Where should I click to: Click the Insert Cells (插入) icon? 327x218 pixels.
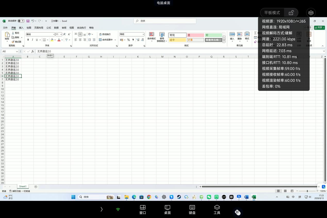coord(232,34)
